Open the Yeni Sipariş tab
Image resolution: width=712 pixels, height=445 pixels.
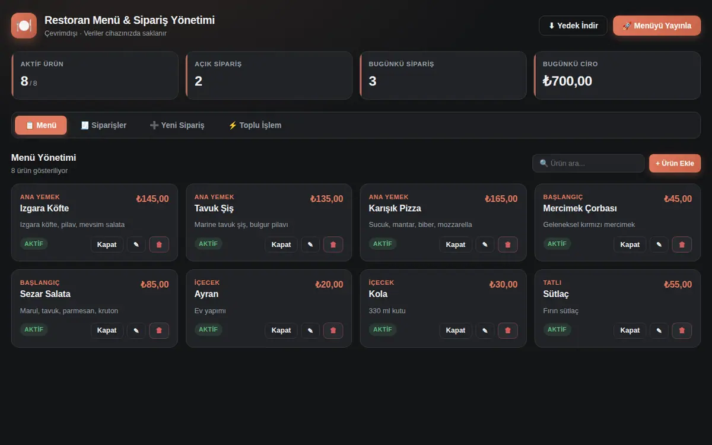[177, 125]
